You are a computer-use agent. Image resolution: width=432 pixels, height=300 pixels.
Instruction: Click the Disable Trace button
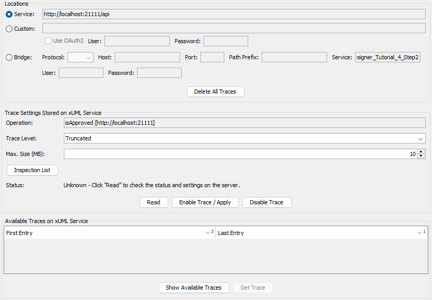(x=266, y=202)
